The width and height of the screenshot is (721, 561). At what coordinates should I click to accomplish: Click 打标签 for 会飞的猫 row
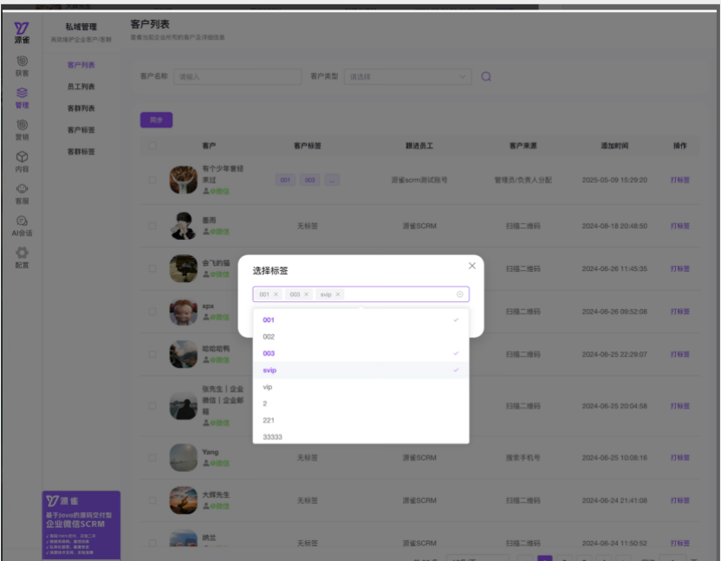(679, 268)
